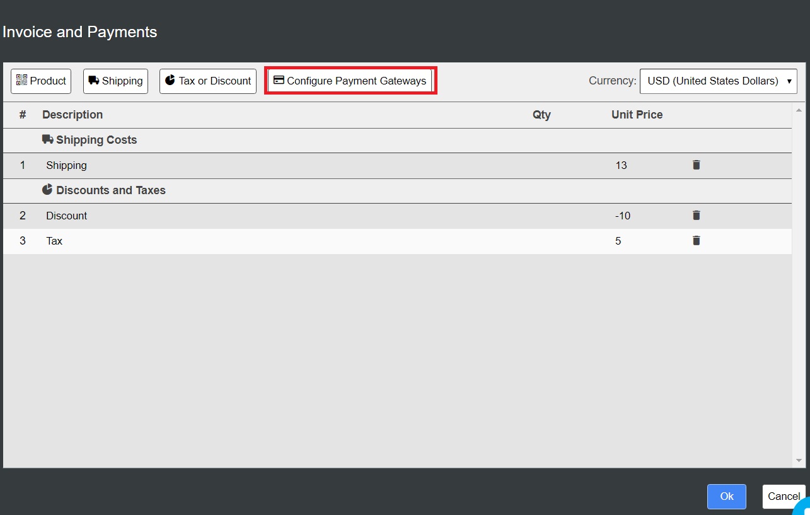Open the Currency dropdown
Screen dimensions: 810x515
pyautogui.click(x=719, y=81)
